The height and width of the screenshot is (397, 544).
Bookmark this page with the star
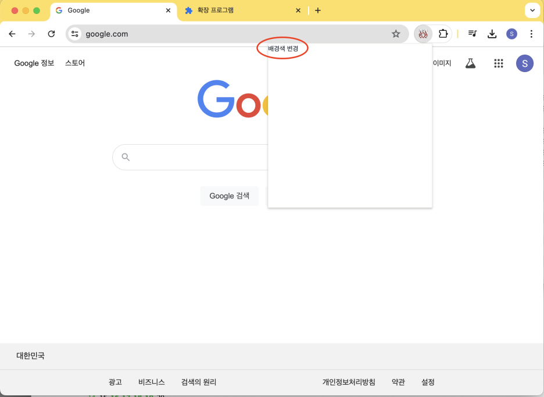tap(396, 34)
